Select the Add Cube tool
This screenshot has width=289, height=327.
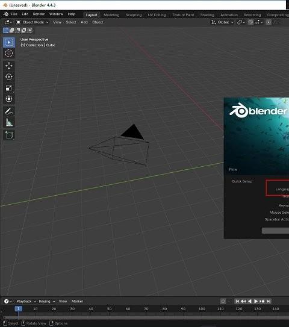click(9, 135)
